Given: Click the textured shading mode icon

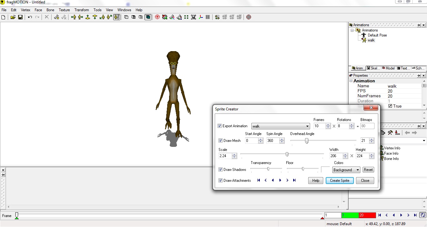Looking at the screenshot, I should [148, 17].
